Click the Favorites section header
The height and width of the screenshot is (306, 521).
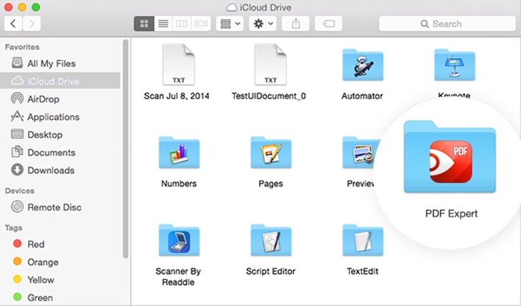[22, 47]
